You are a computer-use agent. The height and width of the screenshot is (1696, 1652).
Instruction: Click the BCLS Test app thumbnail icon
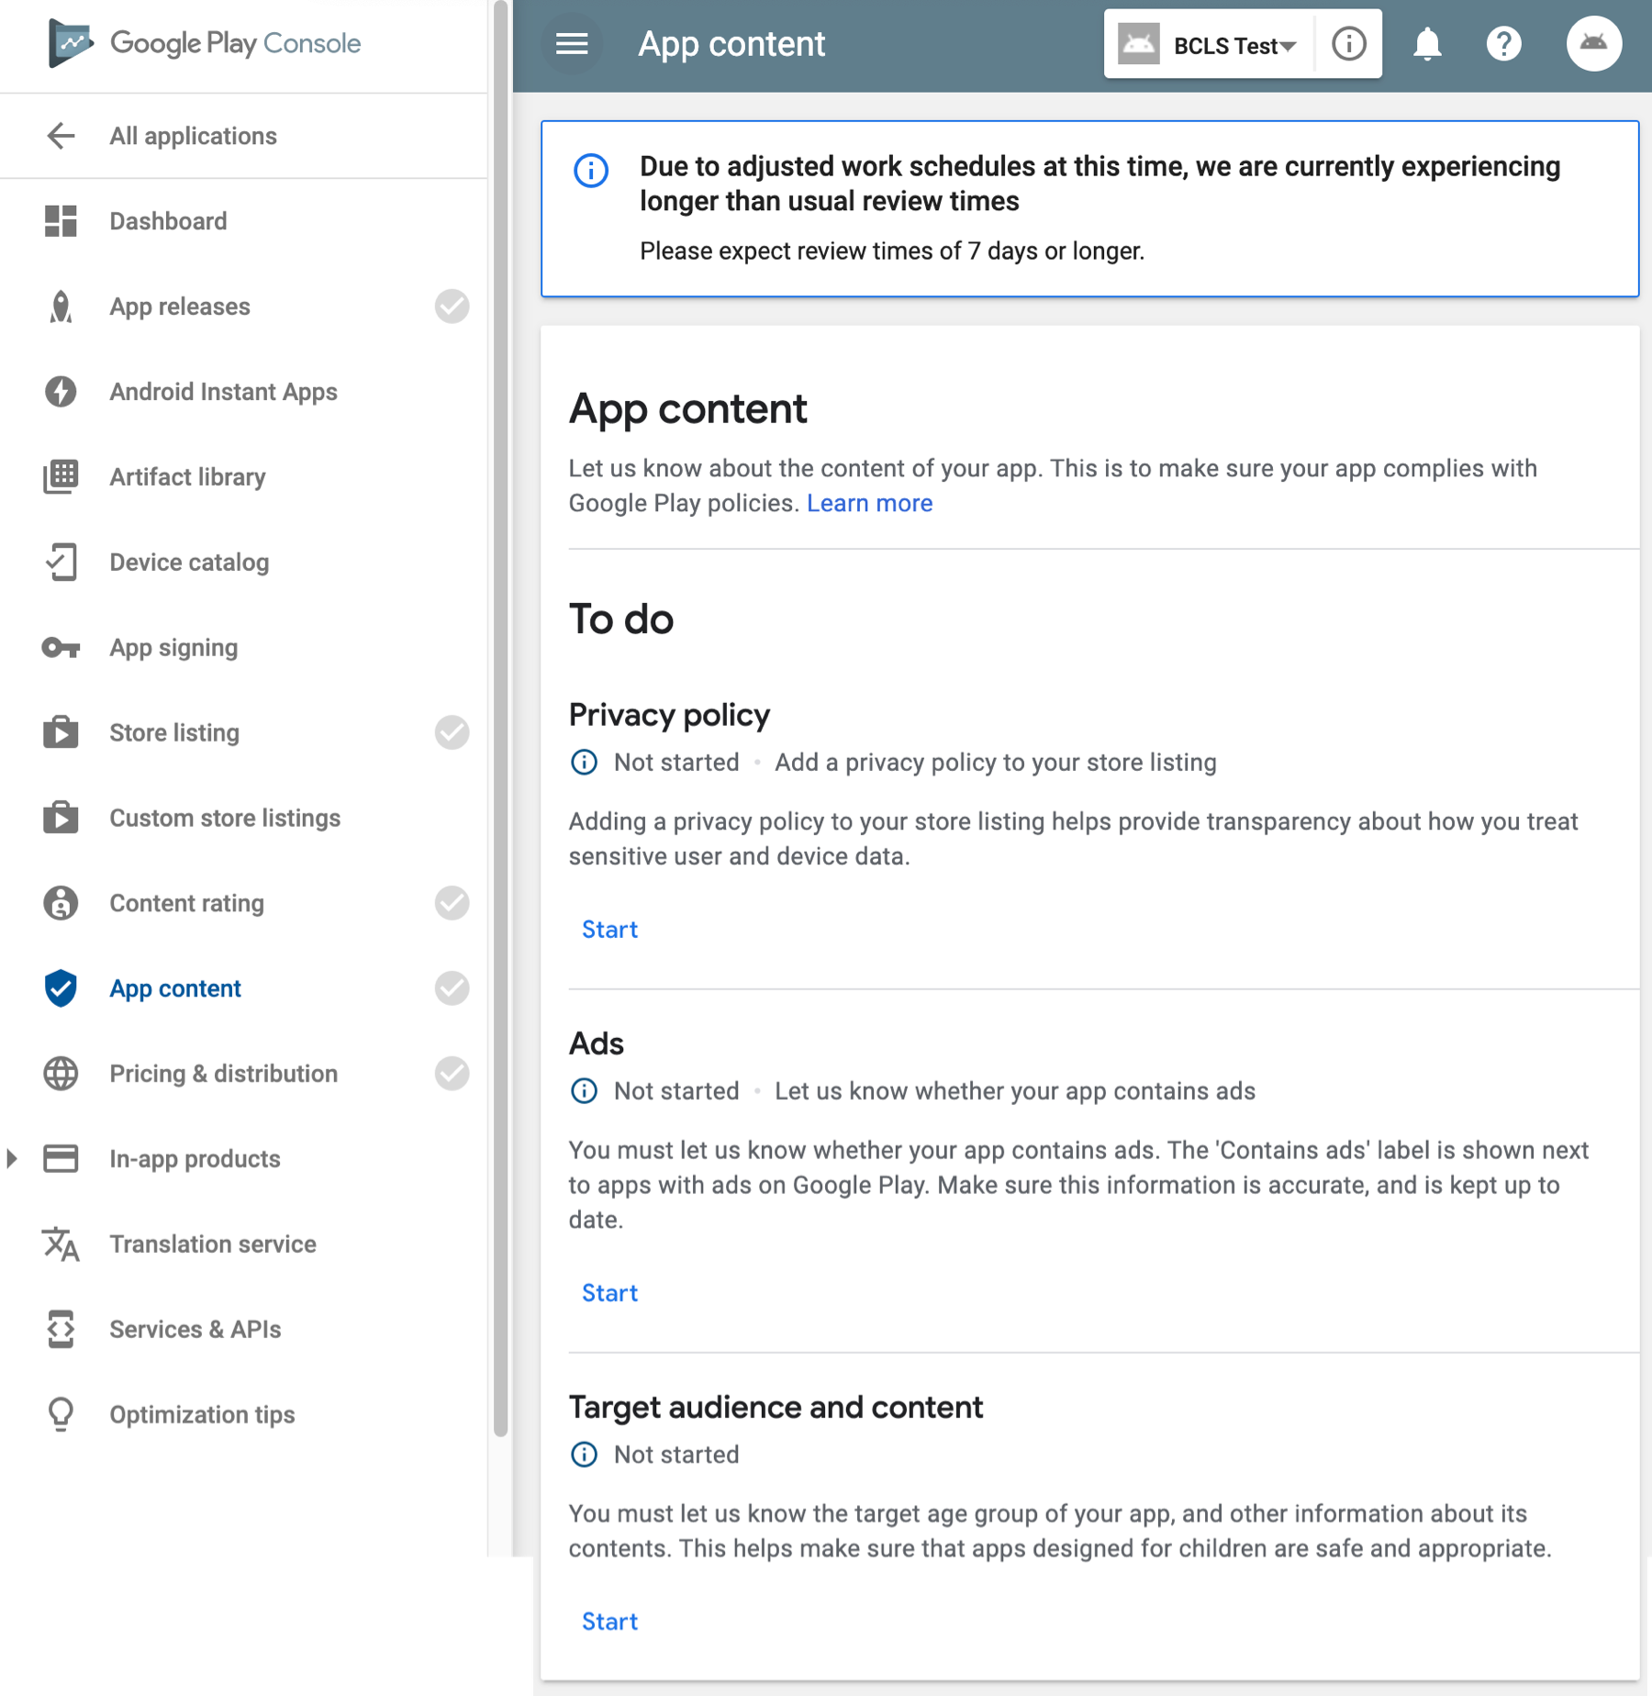click(x=1138, y=44)
